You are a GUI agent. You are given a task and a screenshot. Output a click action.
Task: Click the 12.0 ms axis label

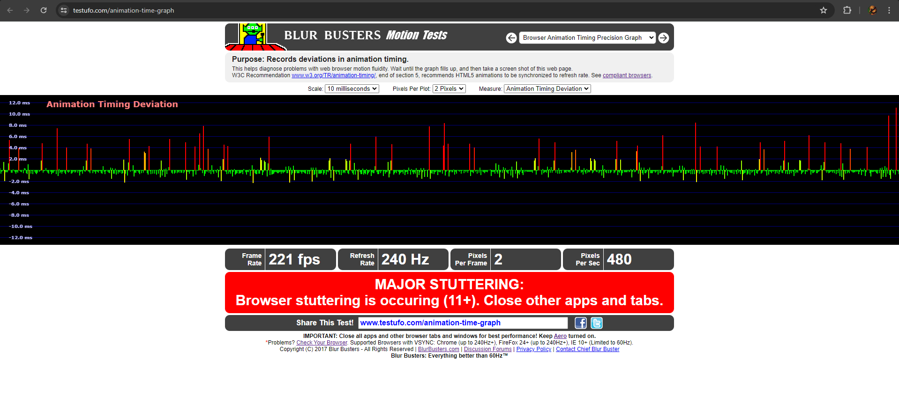click(19, 103)
